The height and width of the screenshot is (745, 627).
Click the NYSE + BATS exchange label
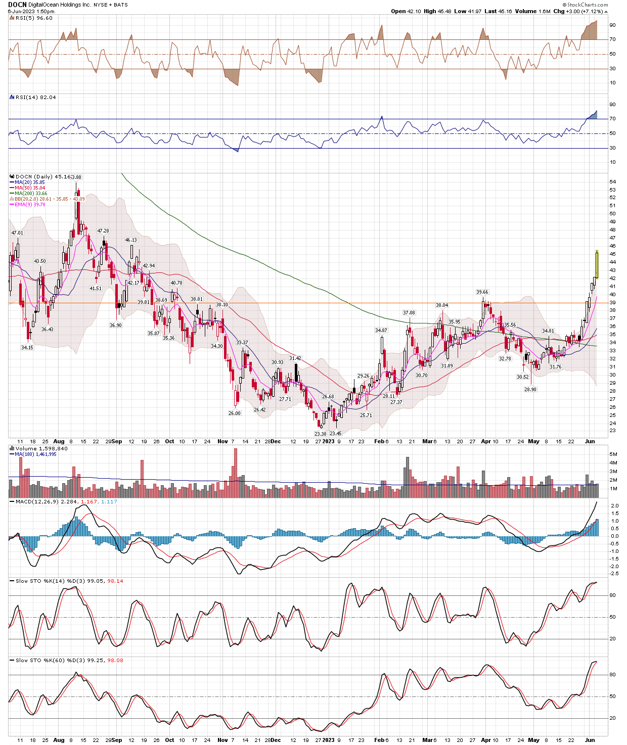tap(111, 5)
